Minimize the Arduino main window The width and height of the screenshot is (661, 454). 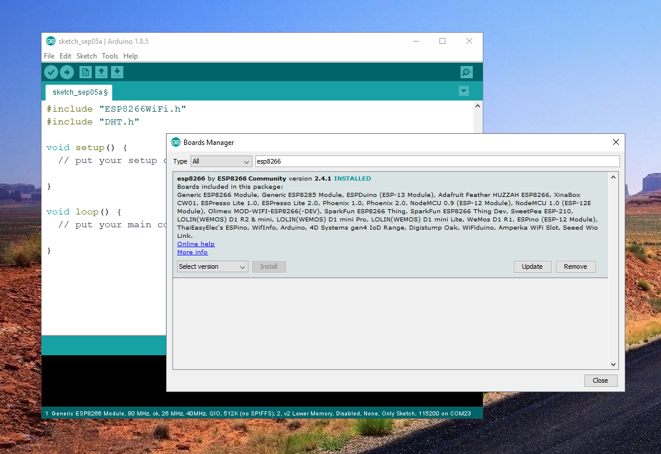click(416, 41)
